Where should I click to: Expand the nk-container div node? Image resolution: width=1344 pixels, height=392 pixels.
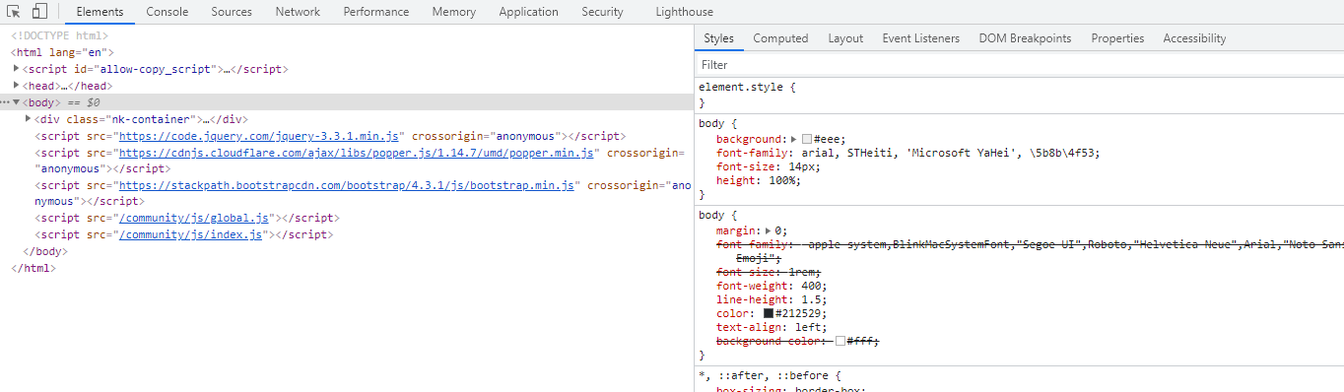[x=29, y=119]
